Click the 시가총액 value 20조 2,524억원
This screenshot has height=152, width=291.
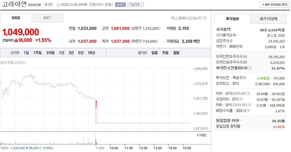(272, 30)
